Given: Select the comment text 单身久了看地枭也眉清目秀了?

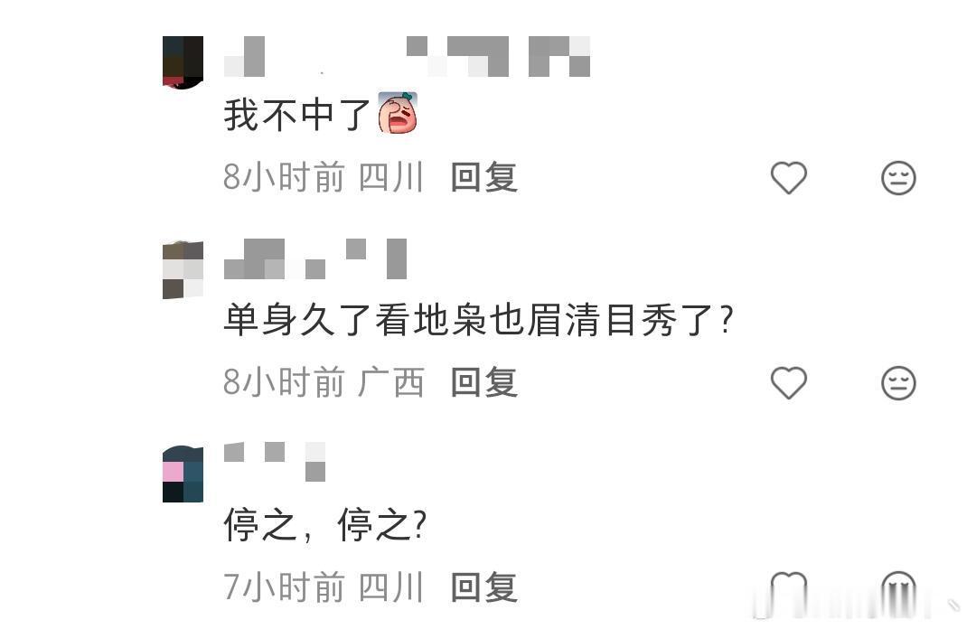Looking at the screenshot, I should [x=478, y=320].
